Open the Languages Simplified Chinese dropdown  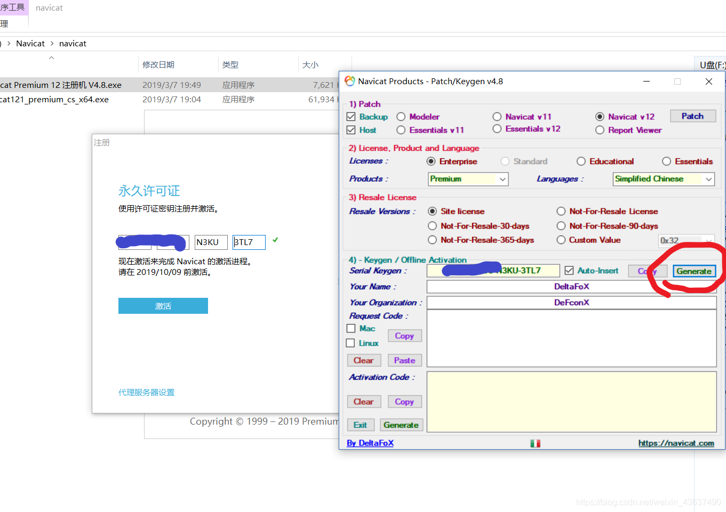tap(664, 179)
